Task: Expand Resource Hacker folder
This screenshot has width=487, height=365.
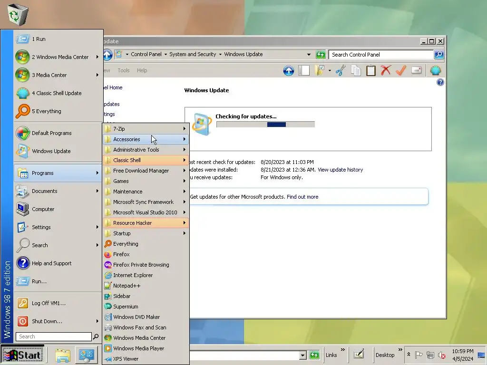Action: 146,223
